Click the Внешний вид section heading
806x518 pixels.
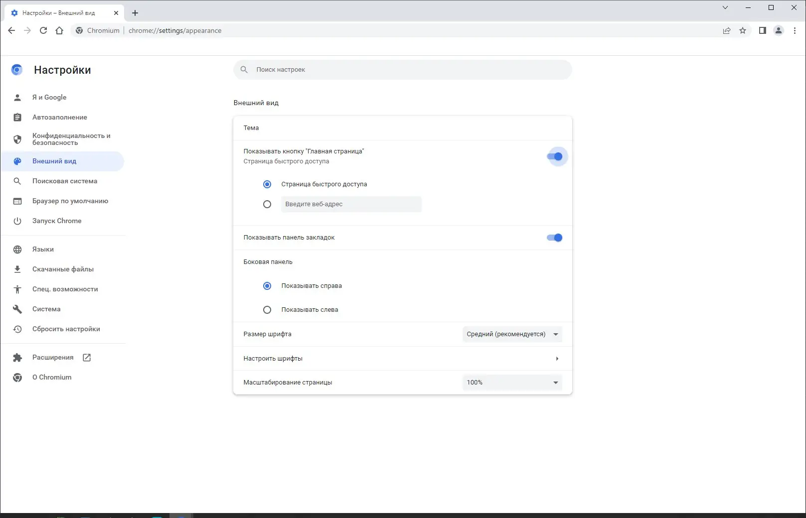(256, 103)
